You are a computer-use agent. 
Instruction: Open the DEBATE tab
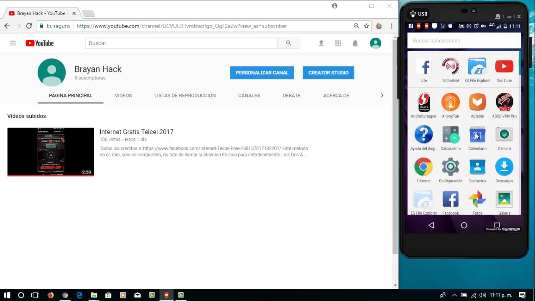click(x=291, y=95)
